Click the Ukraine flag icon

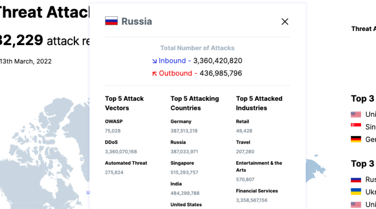pyautogui.click(x=356, y=192)
